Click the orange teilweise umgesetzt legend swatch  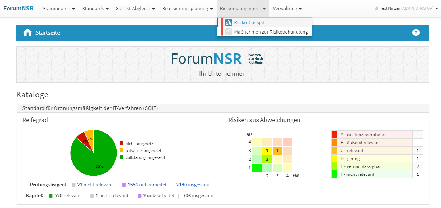[x=122, y=150]
